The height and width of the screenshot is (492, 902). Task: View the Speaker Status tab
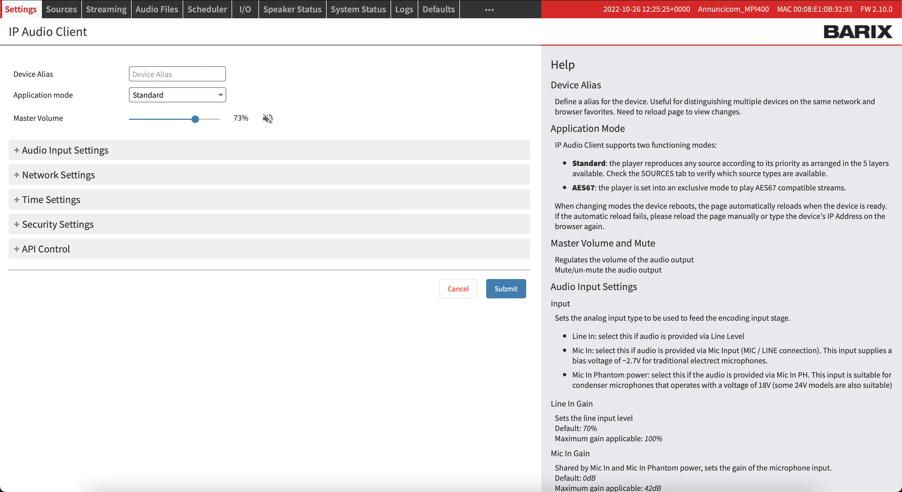pos(292,9)
